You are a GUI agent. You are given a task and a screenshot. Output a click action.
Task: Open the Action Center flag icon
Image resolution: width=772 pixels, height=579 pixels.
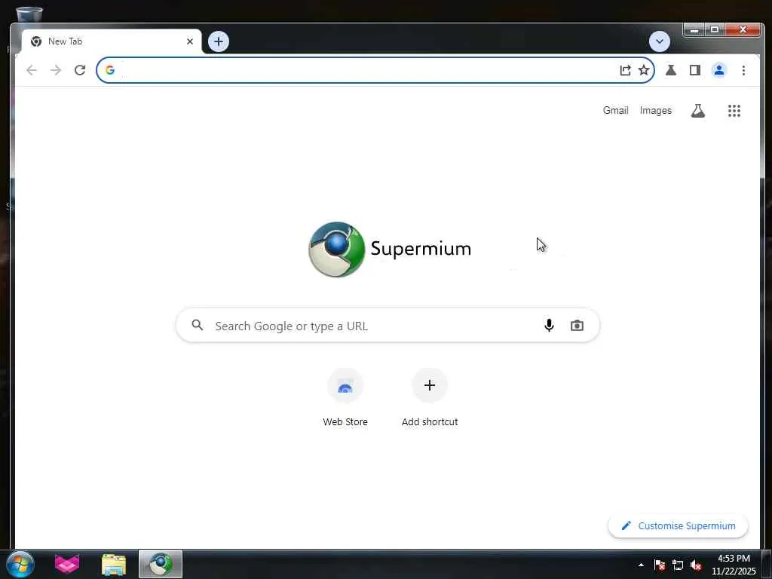pos(660,565)
